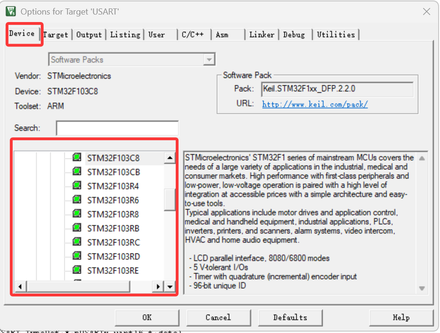This screenshot has height=333, width=440.
Task: Click the chip icon beside STM32F103RE
Action: 77,269
